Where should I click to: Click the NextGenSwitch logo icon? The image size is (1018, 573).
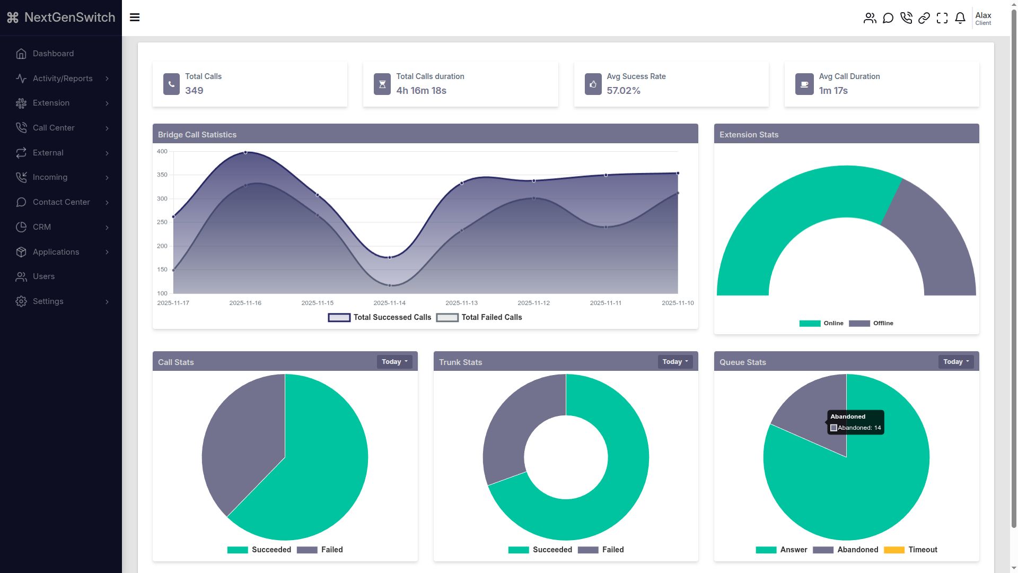pyautogui.click(x=13, y=18)
